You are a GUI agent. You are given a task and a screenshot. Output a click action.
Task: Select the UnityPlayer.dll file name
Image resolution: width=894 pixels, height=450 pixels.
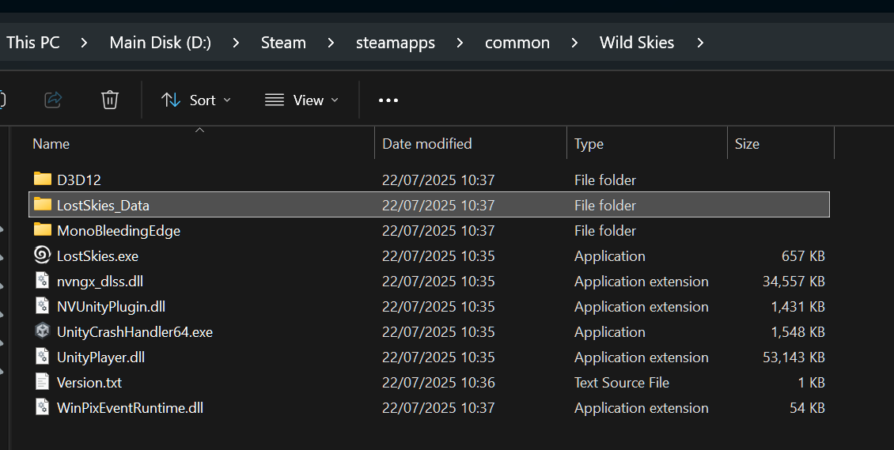[101, 357]
